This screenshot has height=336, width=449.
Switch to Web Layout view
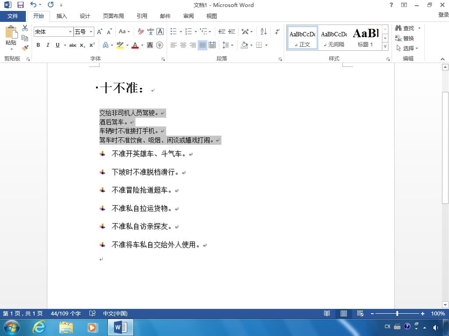[x=360, y=313]
